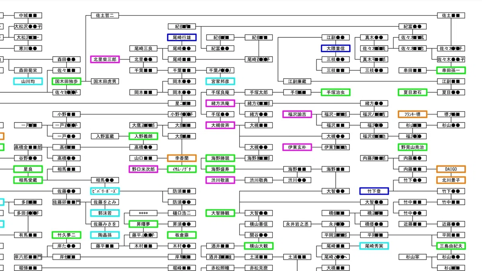Select the 永井岩之丞 name box
482x271 pixels.
tap(297, 224)
